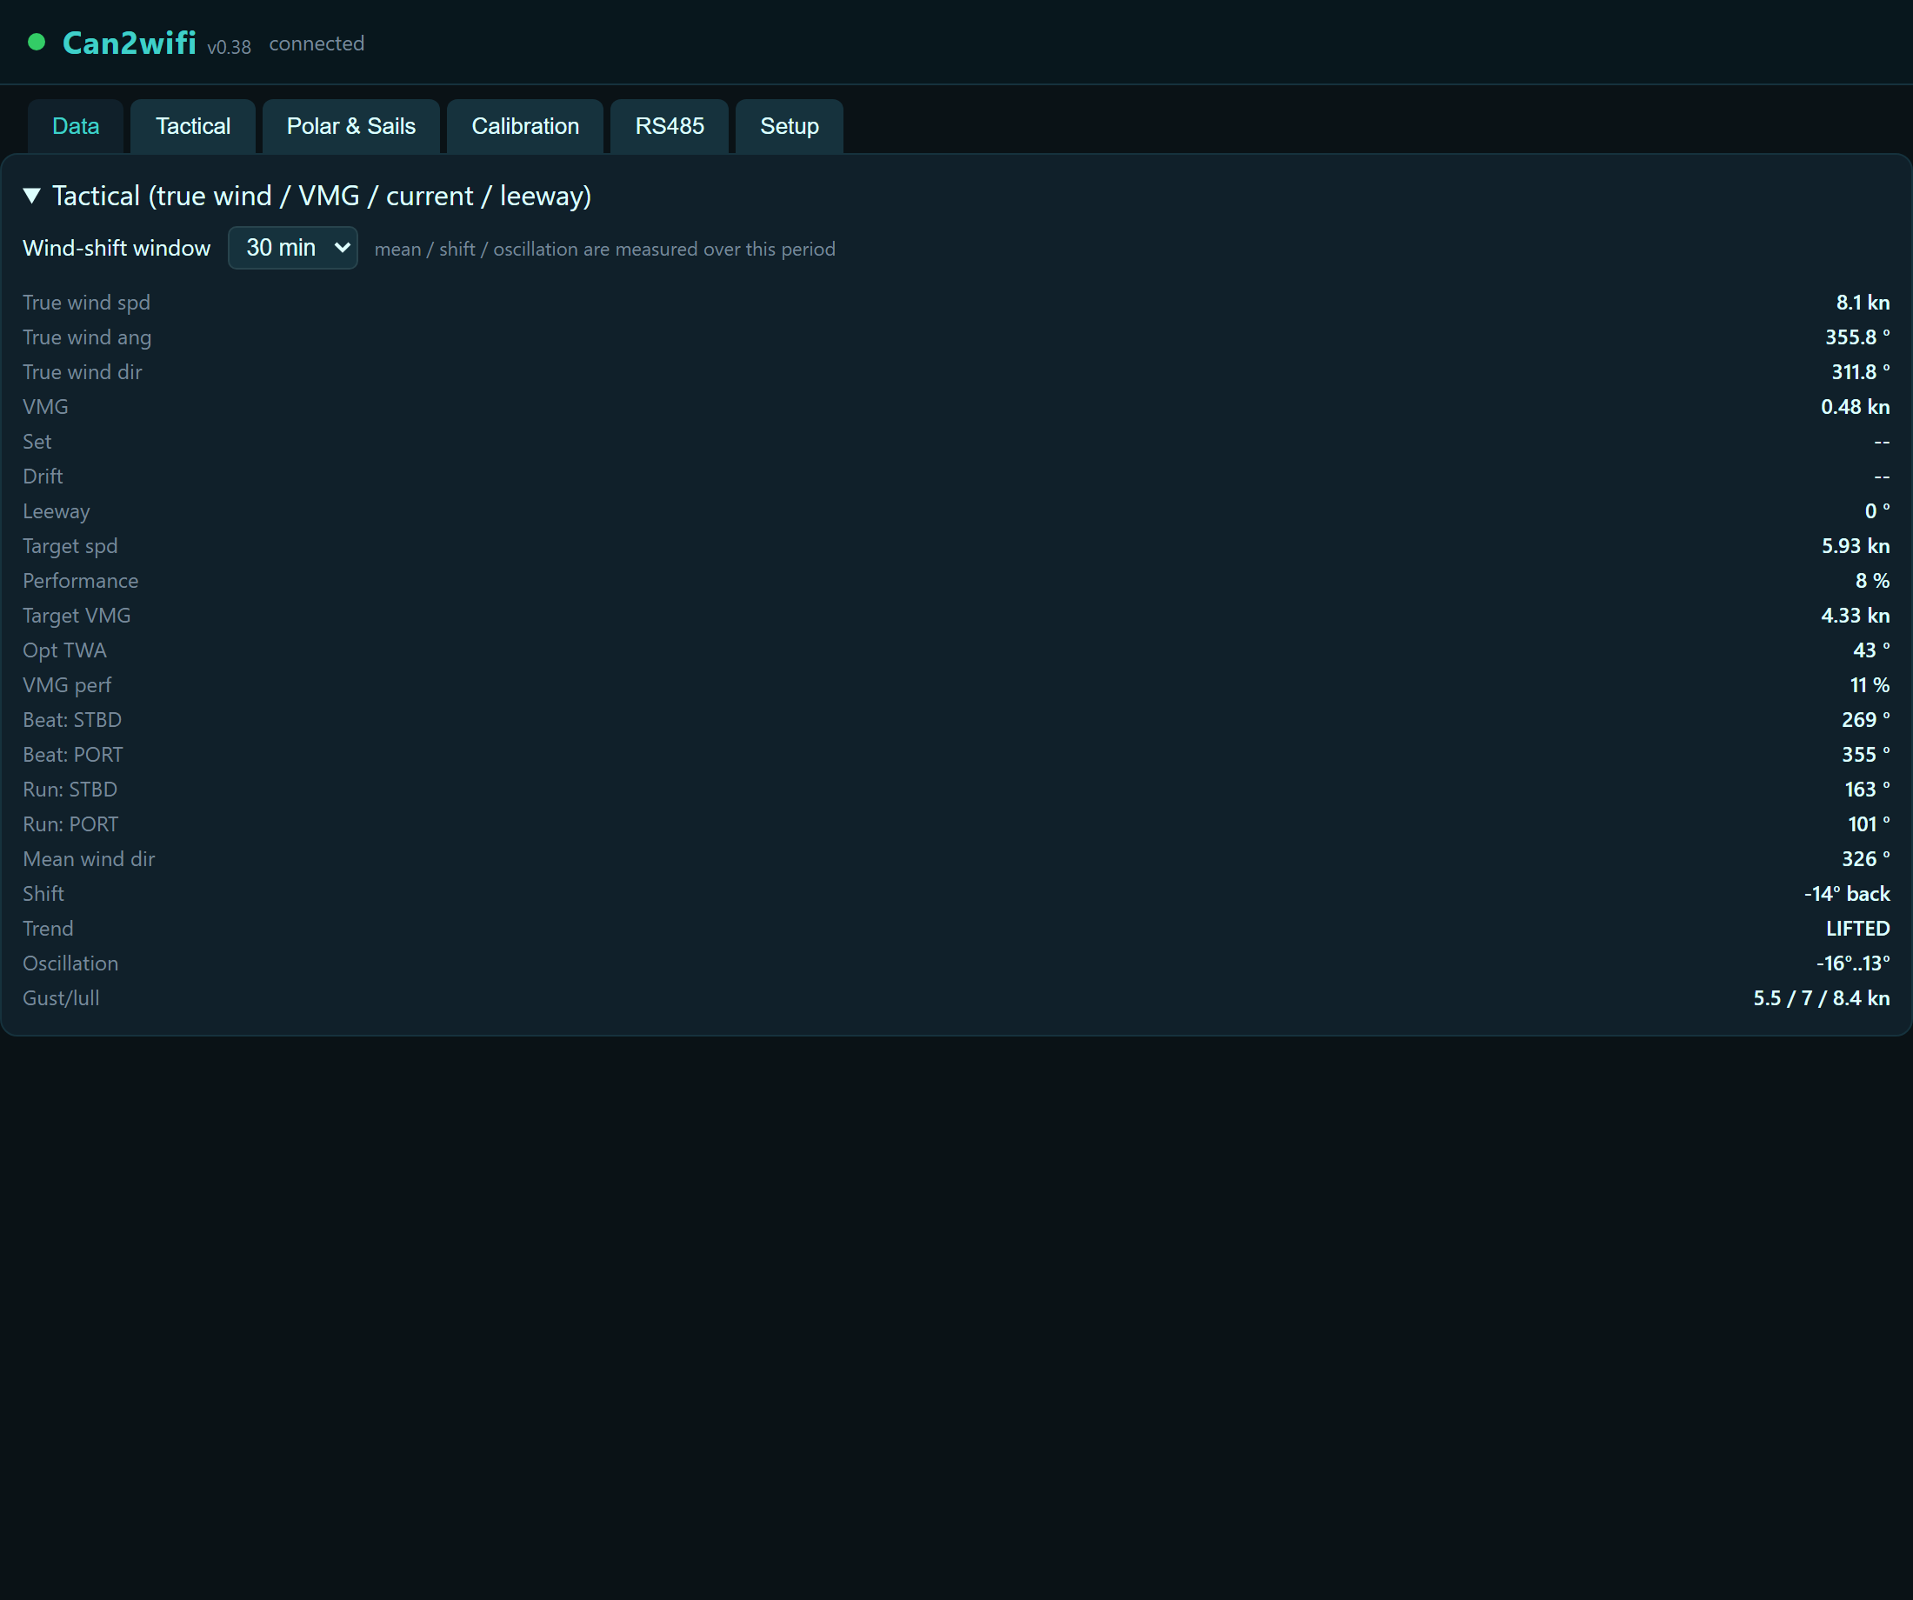The image size is (1913, 1600).
Task: Open the RS485 tab
Action: (x=670, y=126)
